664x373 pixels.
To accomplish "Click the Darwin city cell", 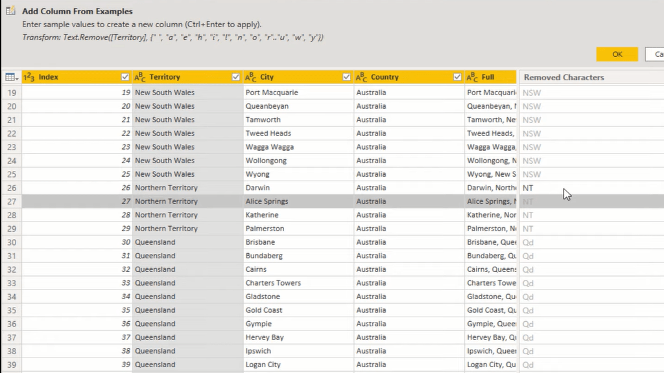I will (298, 187).
